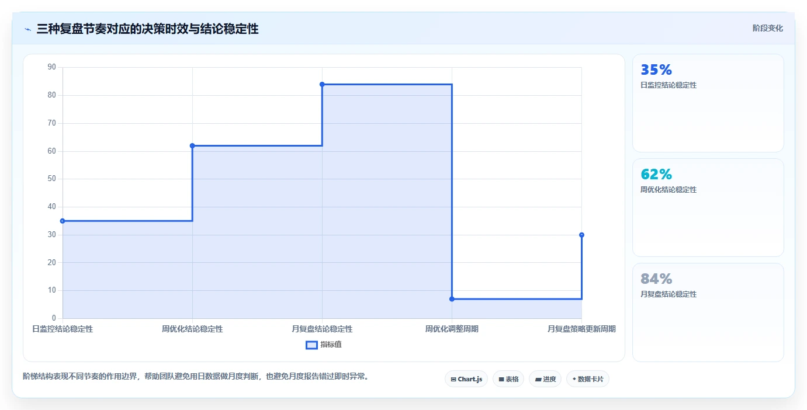
Task: Click the description text below the chart
Action: coord(196,376)
